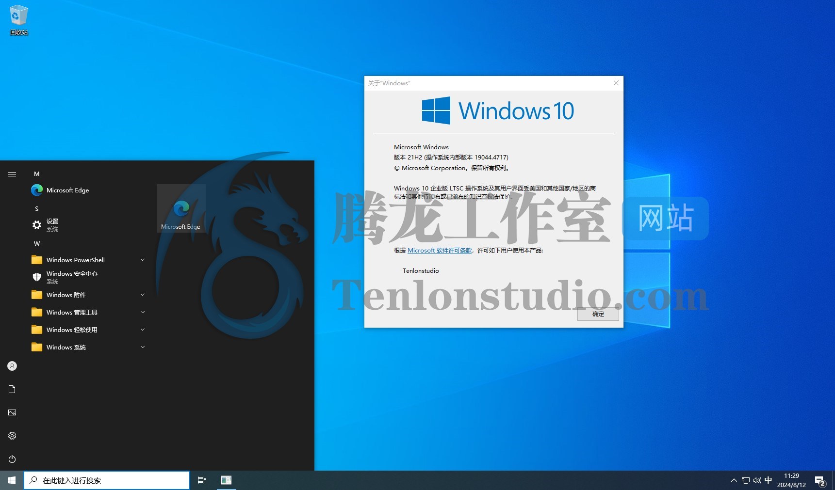Show hidden icons in system tray
Image resolution: width=835 pixels, height=490 pixels.
[x=734, y=480]
